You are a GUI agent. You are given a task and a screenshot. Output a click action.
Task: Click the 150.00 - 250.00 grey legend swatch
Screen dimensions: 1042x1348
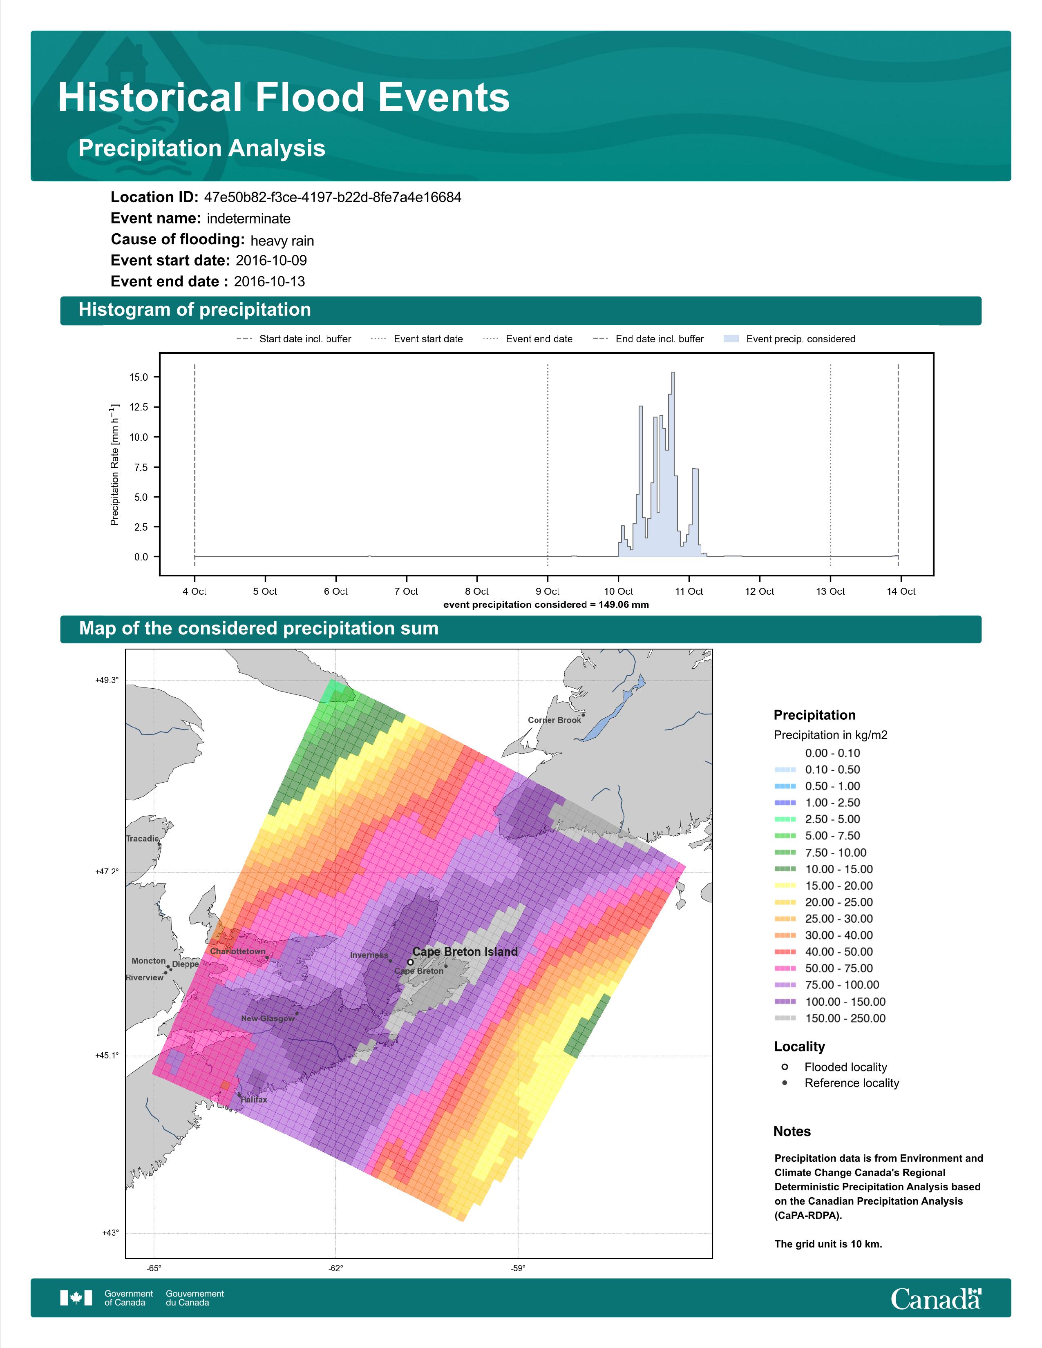coord(785,1018)
